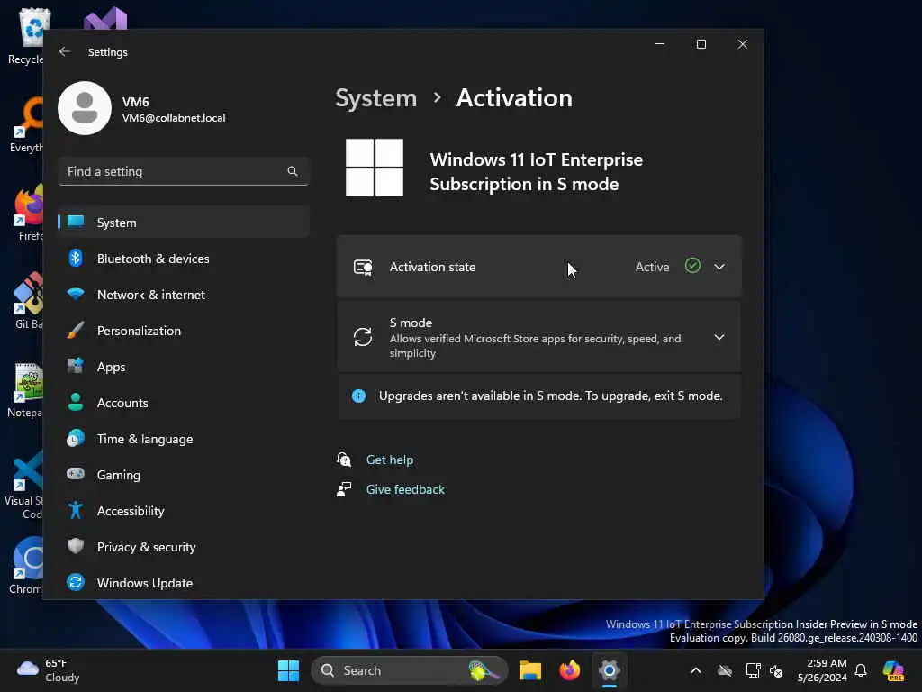
Task: Click the blue info icon about upgrades
Action: (358, 396)
